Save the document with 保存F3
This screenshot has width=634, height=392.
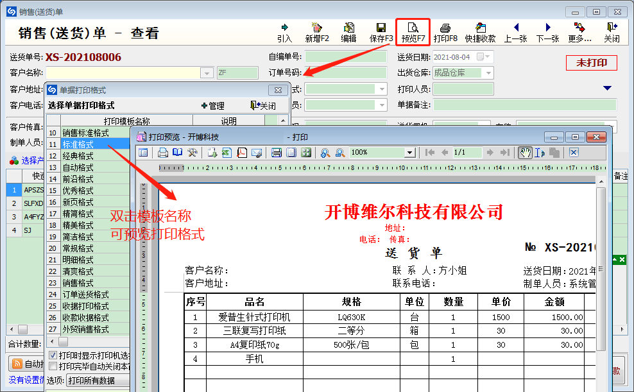[381, 32]
